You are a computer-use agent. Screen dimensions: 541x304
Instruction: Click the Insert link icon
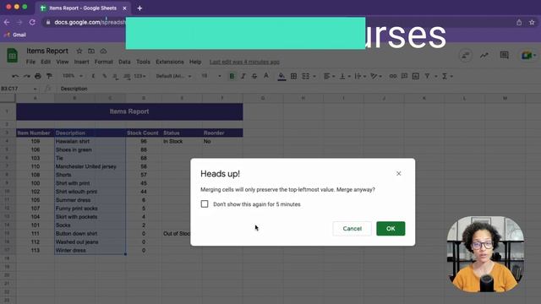tap(392, 76)
